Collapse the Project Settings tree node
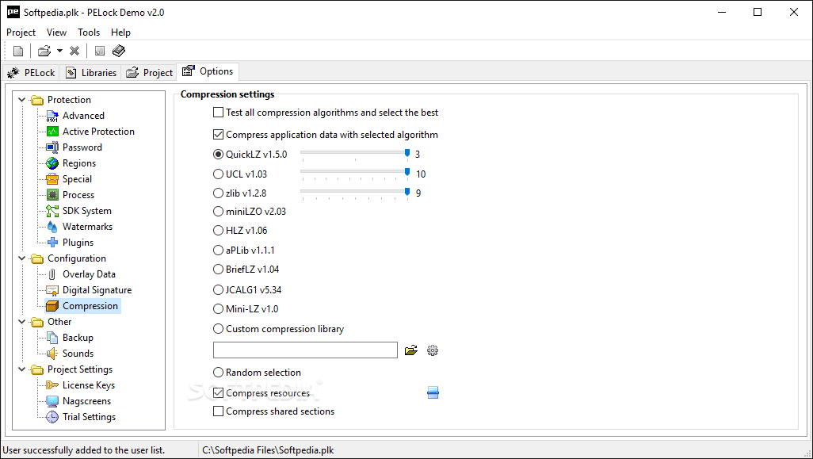The height and width of the screenshot is (459, 813). coord(21,369)
